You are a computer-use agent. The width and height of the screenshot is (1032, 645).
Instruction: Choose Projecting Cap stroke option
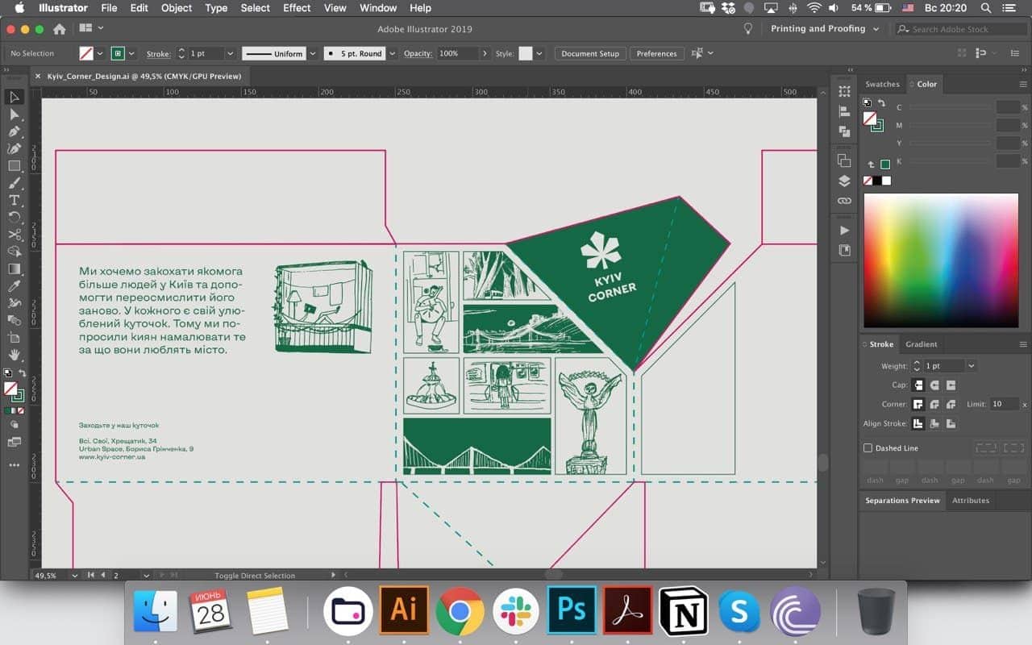click(x=951, y=385)
